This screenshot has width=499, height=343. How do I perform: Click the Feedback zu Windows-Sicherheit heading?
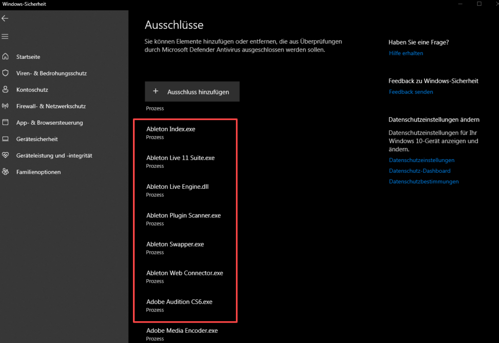tap(433, 81)
